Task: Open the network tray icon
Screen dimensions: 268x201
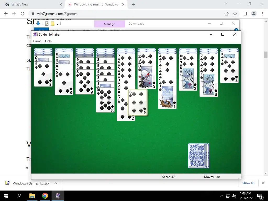Action: (228, 196)
